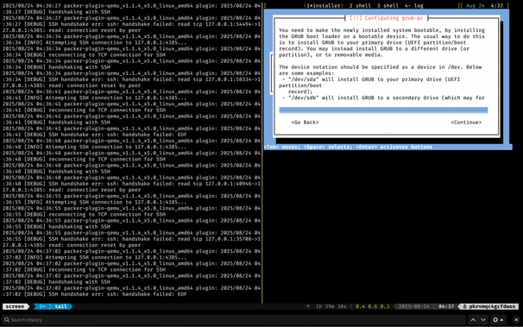Switch to the '1*installer' window
523x327 pixels.
pos(323,6)
